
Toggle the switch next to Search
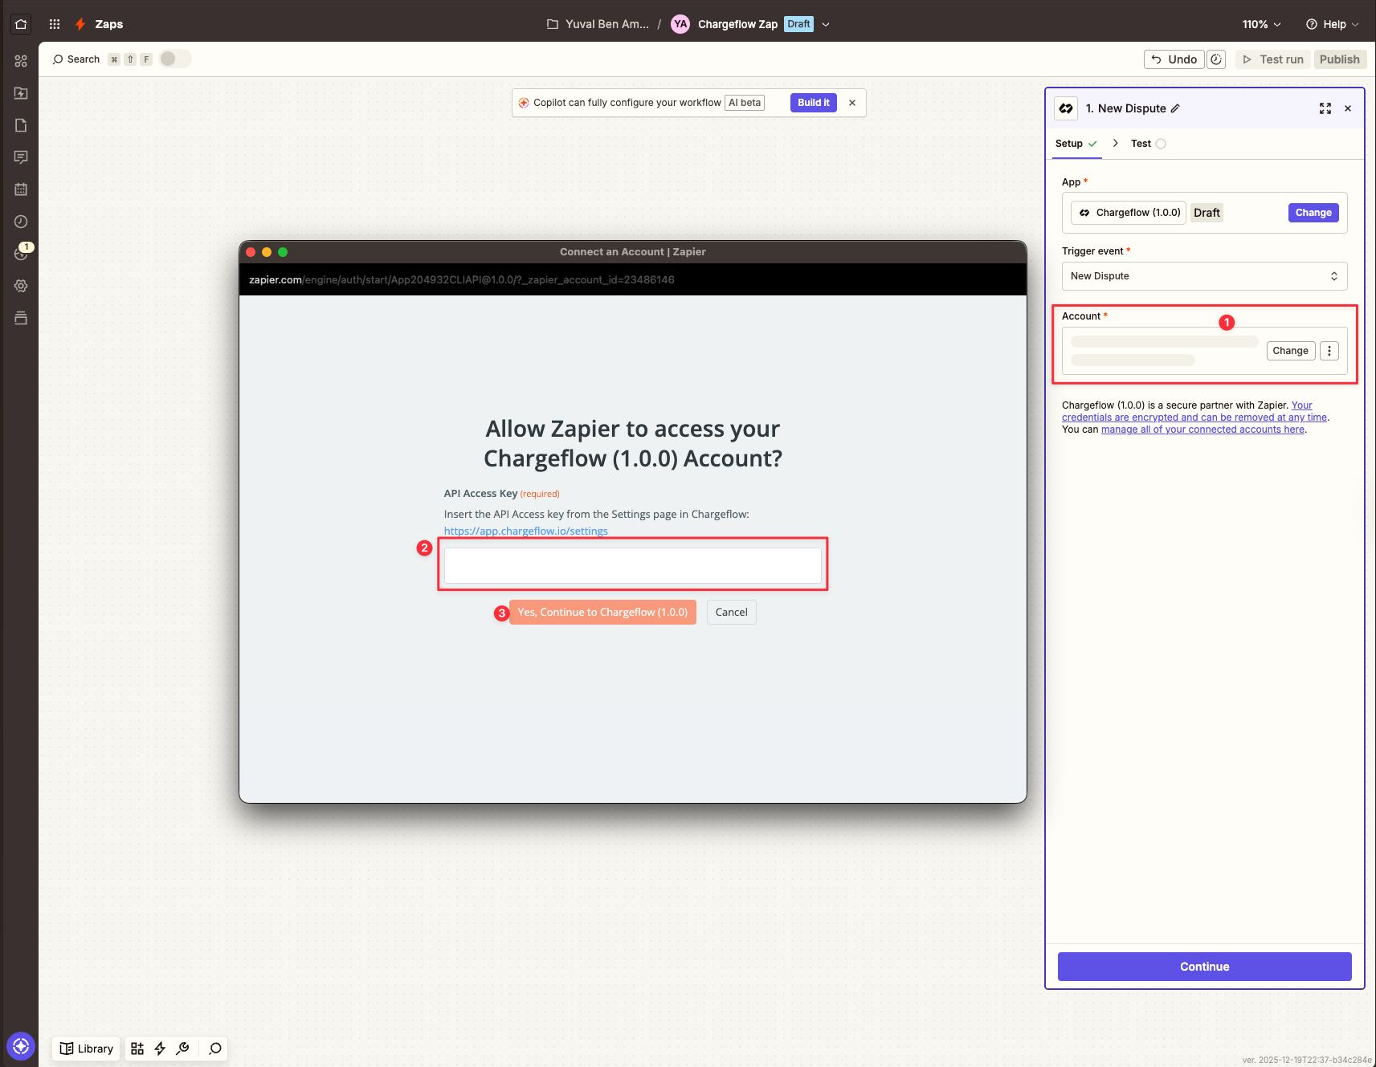[x=175, y=59]
